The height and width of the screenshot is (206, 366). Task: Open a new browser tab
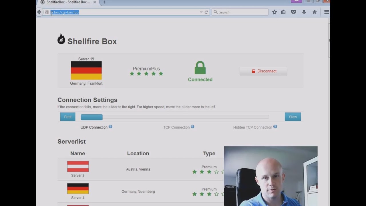(104, 2)
